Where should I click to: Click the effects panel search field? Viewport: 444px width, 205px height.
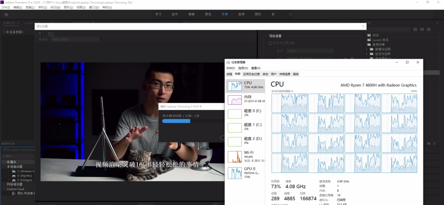coord(390,29)
